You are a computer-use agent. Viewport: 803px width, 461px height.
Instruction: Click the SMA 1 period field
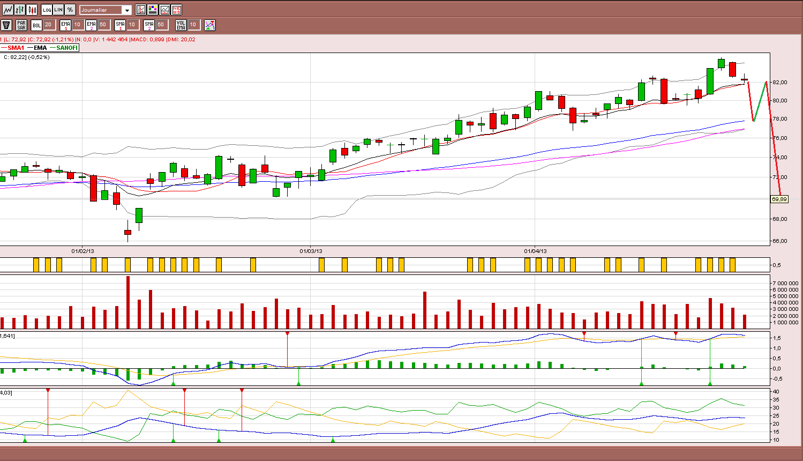point(132,25)
